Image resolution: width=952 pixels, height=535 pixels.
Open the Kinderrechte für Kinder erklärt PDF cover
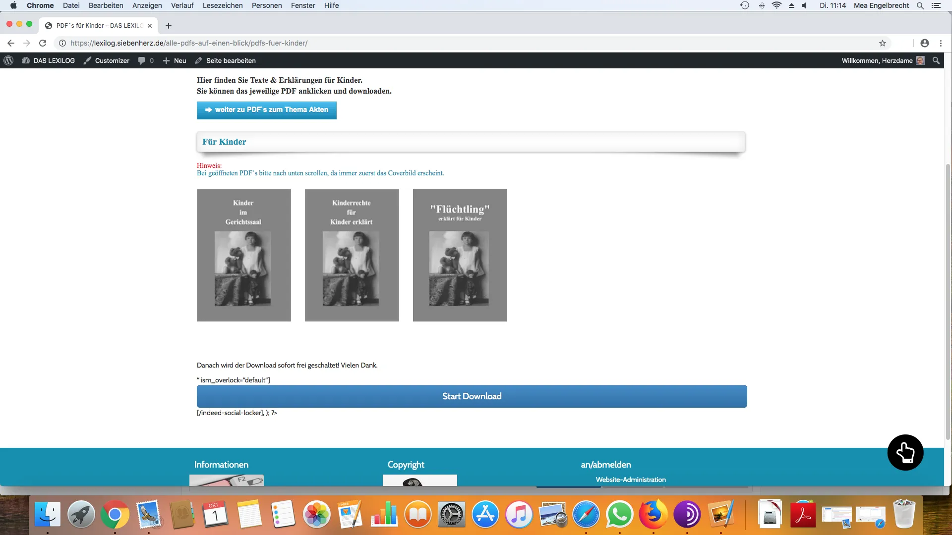pos(352,255)
